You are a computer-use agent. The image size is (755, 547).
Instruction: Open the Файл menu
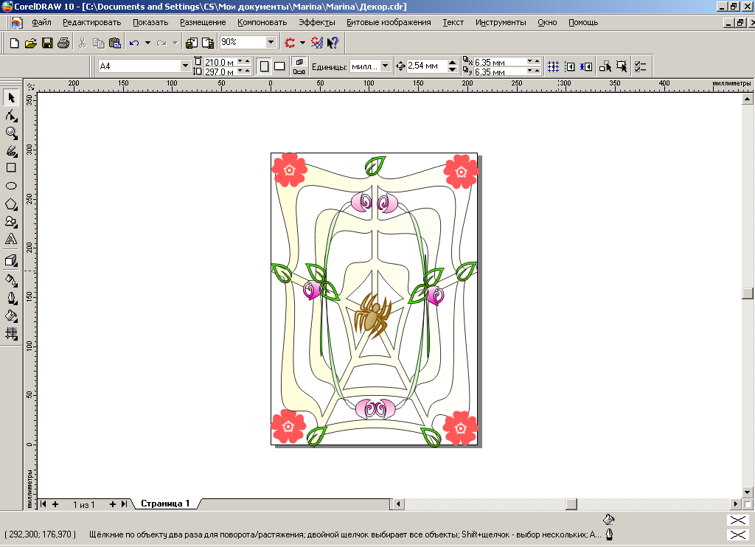[41, 22]
